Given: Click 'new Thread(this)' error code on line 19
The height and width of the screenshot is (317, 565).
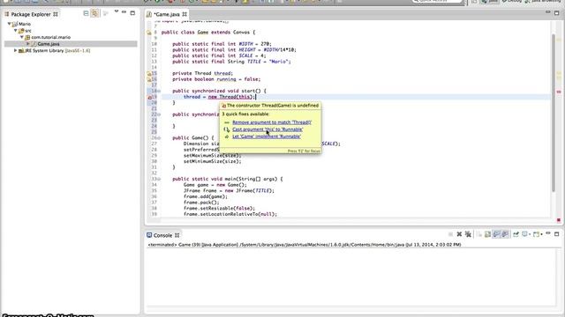Looking at the screenshot, I should point(231,97).
